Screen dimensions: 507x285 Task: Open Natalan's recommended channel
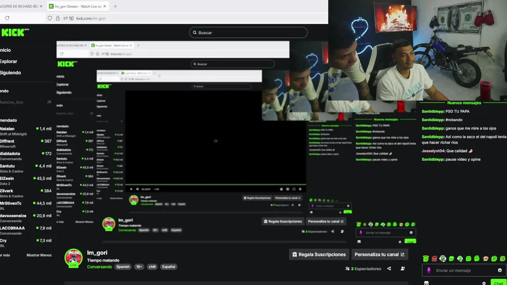[x=26, y=131]
